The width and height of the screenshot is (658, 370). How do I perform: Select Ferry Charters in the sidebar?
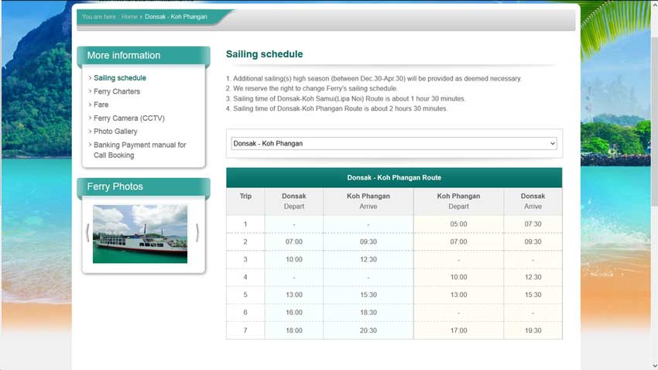coord(117,91)
